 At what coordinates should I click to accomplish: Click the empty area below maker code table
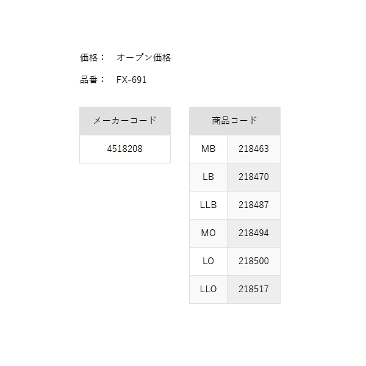click(x=125, y=234)
